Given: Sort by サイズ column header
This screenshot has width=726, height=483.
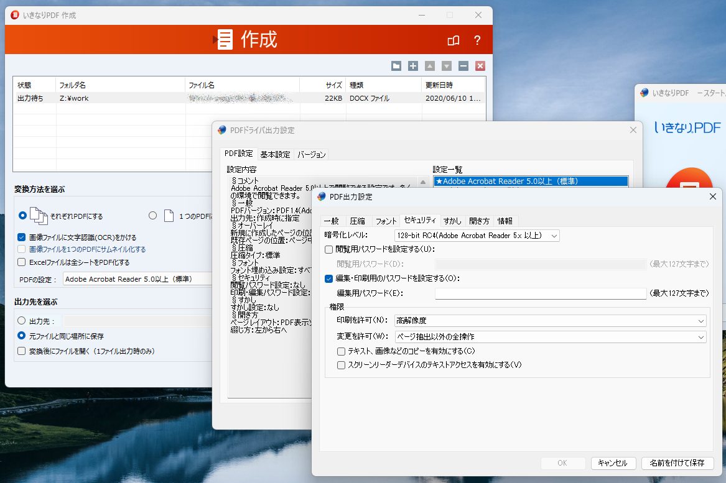Looking at the screenshot, I should (323, 85).
